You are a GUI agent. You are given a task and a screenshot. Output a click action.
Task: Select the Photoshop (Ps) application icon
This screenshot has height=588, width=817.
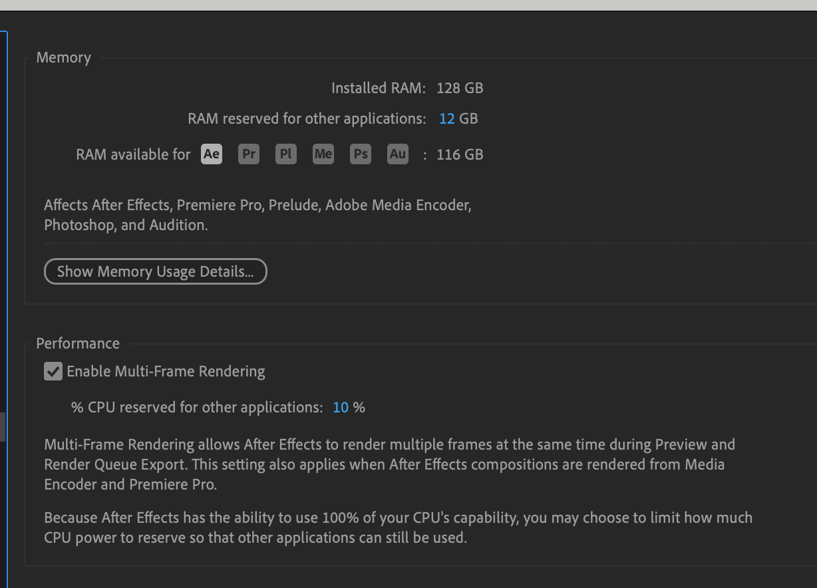tap(360, 154)
